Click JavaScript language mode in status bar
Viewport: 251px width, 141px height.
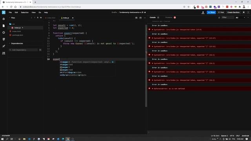[x=245, y=136]
